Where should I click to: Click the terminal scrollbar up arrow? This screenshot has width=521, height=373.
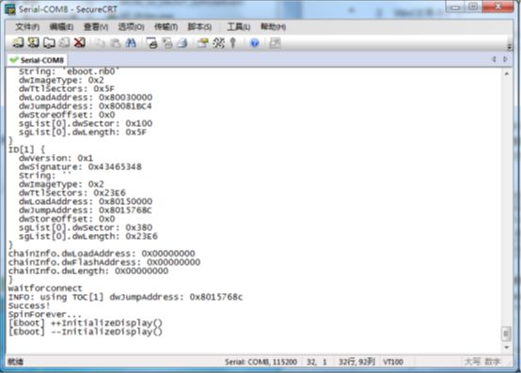(506, 73)
